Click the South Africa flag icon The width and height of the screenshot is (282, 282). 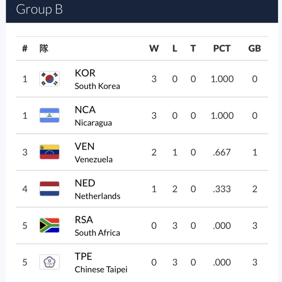click(x=49, y=225)
